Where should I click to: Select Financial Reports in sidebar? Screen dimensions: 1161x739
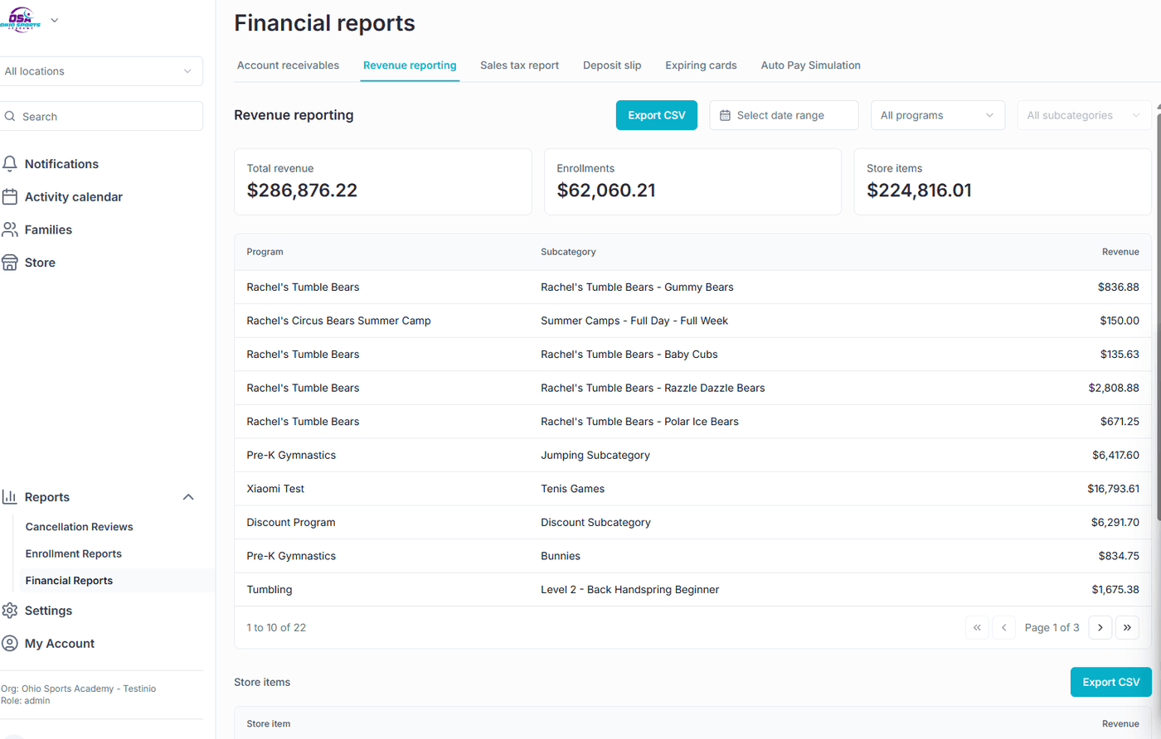click(69, 581)
